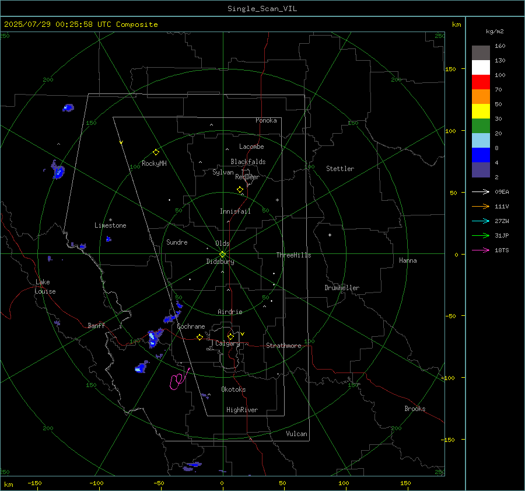The height and width of the screenshot is (491, 525).
Task: Click the yellow 30-50 color swatch
Action: point(481,112)
